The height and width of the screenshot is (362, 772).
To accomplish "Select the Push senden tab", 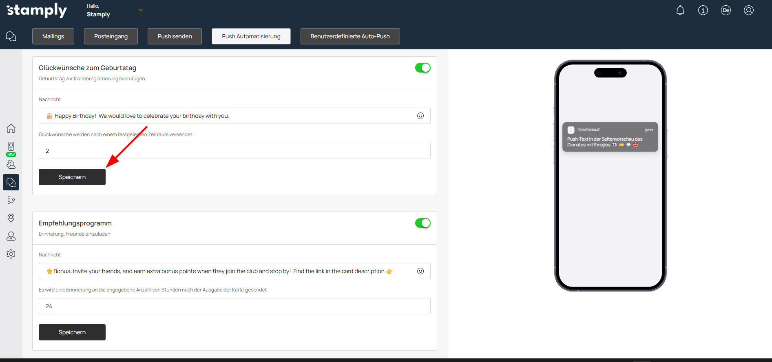I will point(175,36).
